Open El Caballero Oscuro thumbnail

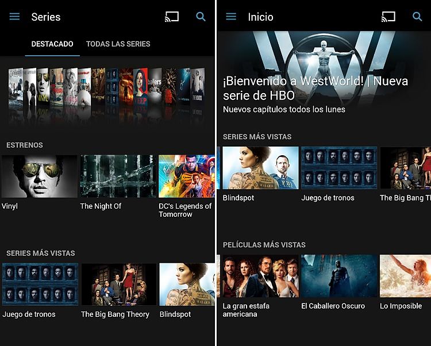pos(339,276)
